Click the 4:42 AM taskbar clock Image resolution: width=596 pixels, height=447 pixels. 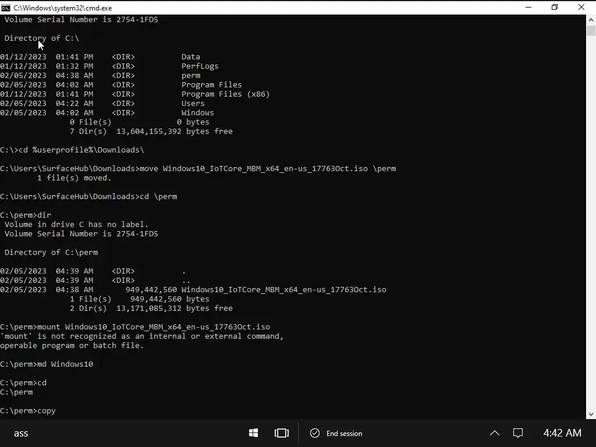coord(562,433)
